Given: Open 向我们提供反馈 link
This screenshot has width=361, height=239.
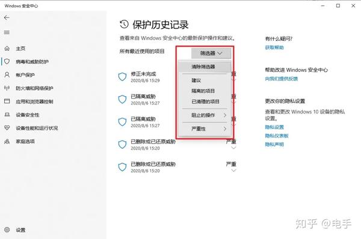Looking at the screenshot, I should 282,79.
